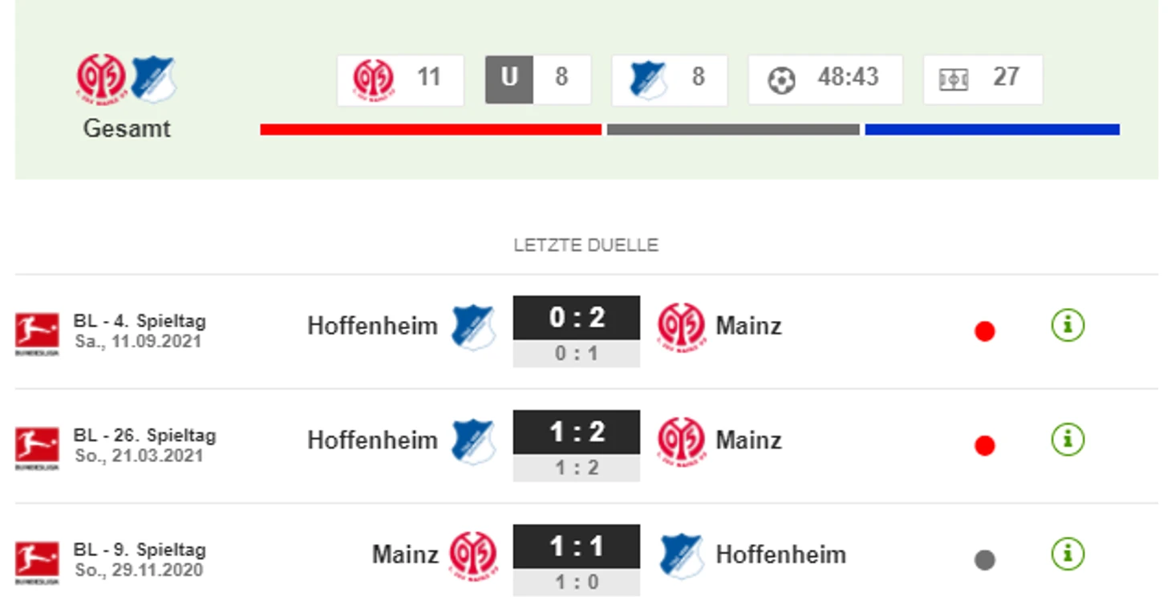Click Mainz wins stat showing 11
This screenshot has width=1171, height=605.
pos(400,79)
